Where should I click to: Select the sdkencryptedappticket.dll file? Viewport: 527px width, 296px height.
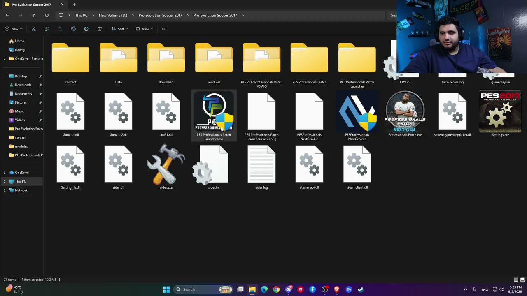[x=452, y=114]
